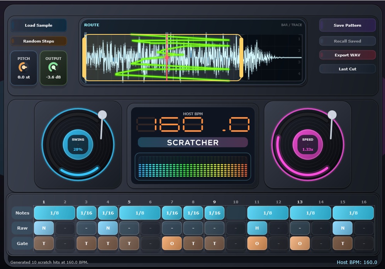Screen dimensions: 385x269
Task: Toggle the Gate T cell at step 1
Action: (x=44, y=243)
